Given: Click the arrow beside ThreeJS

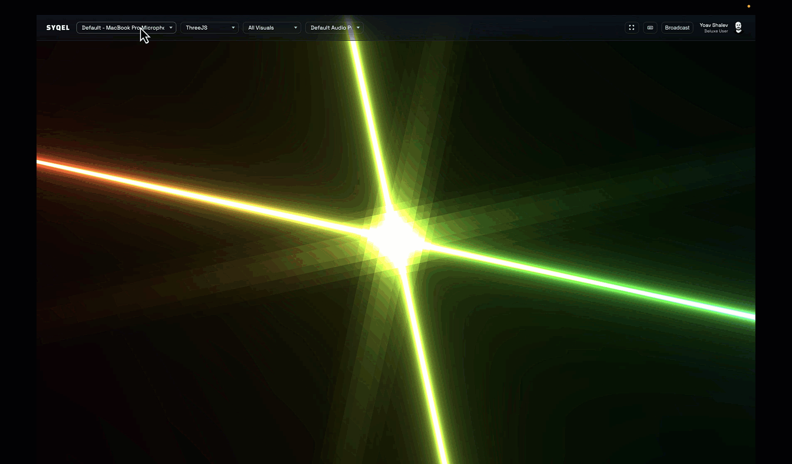Looking at the screenshot, I should [x=233, y=27].
